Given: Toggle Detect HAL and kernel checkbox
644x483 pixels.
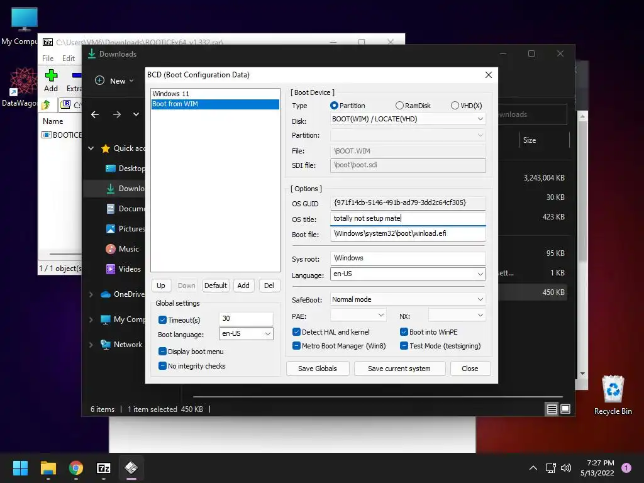Looking at the screenshot, I should (x=296, y=332).
